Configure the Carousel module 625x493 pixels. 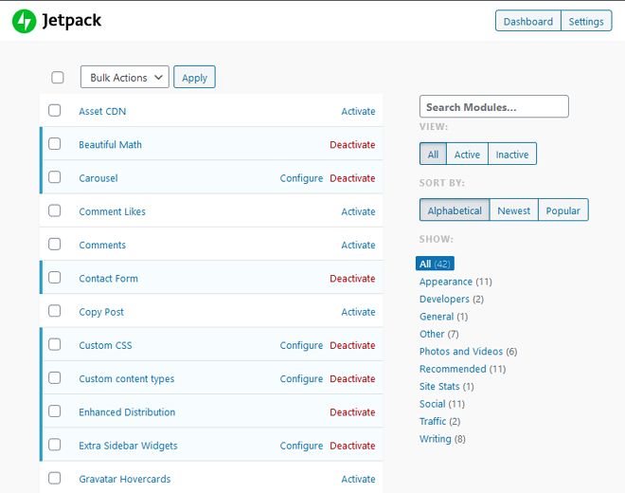pyautogui.click(x=301, y=178)
